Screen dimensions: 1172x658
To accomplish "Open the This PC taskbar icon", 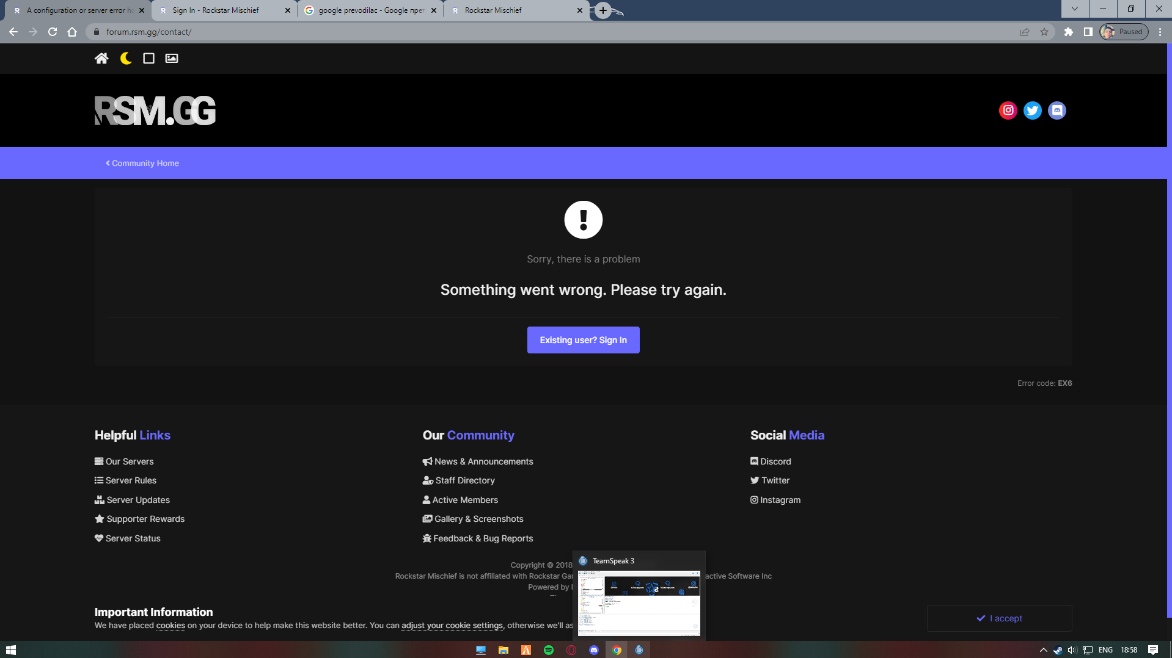I will click(481, 650).
